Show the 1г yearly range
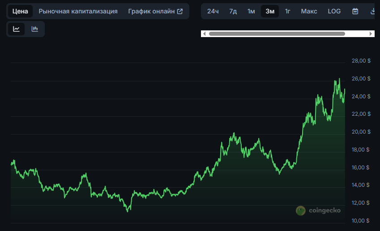380x231 pixels. point(288,11)
